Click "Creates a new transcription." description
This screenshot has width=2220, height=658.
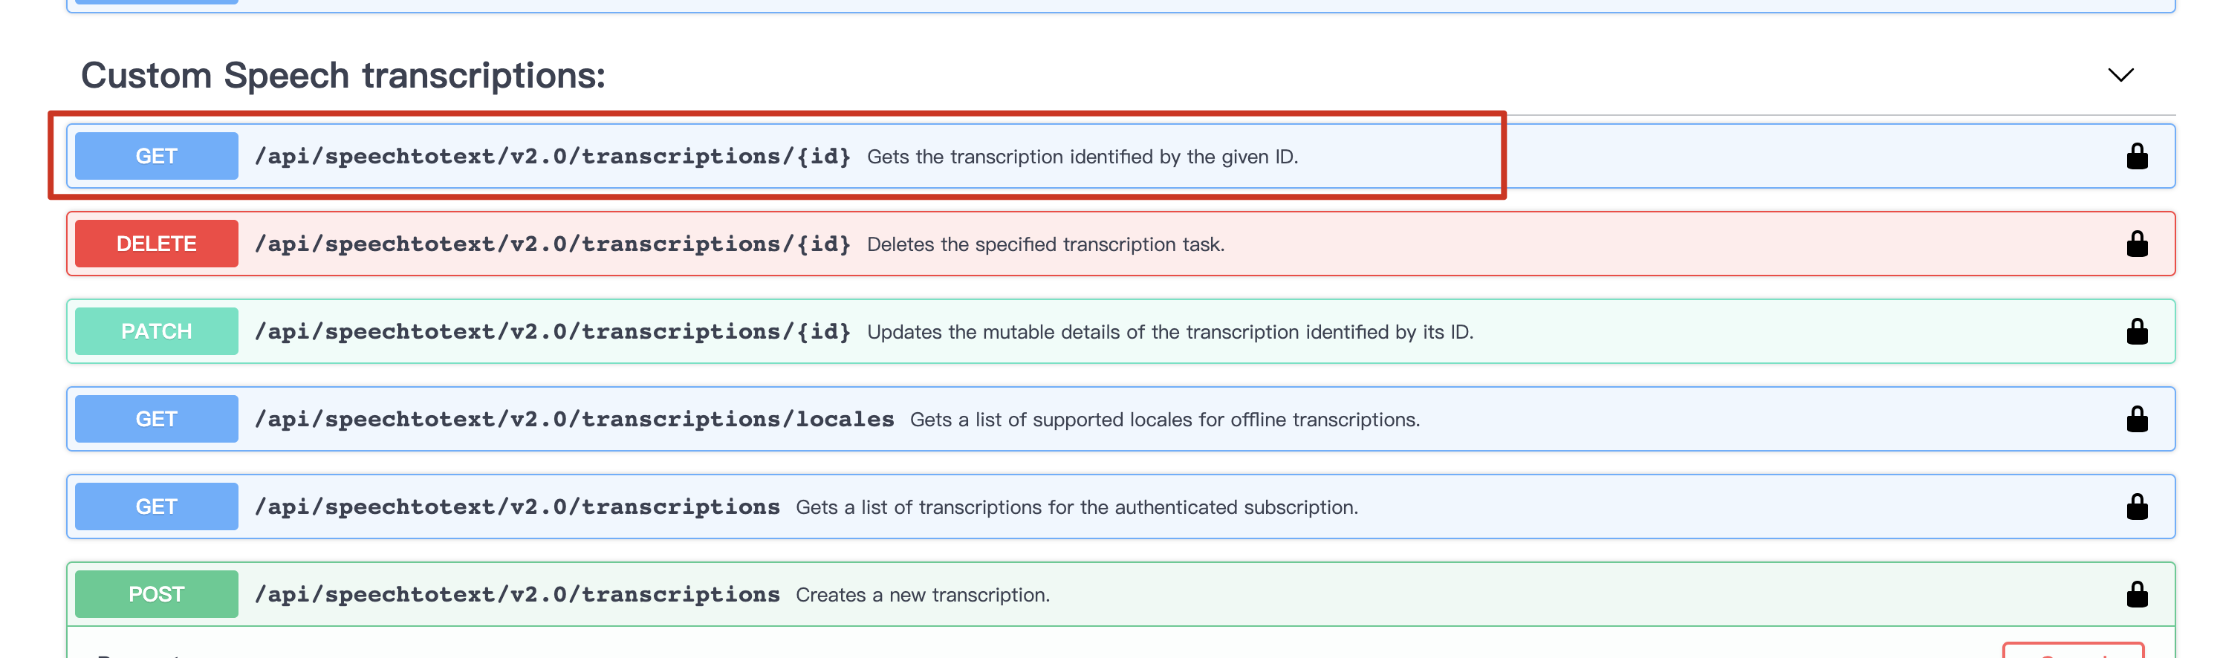922,595
